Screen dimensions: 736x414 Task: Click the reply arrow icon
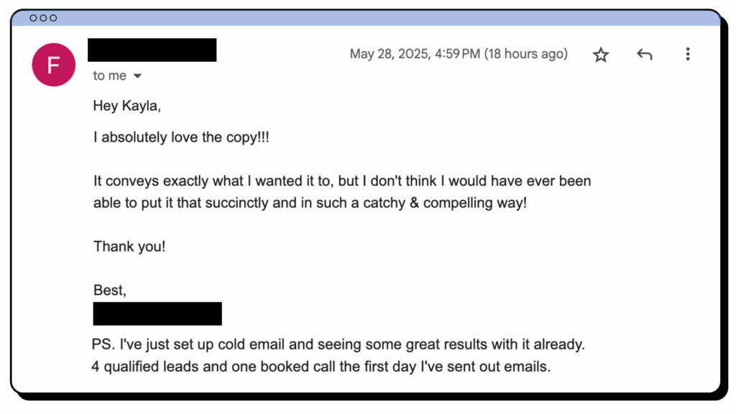click(645, 55)
